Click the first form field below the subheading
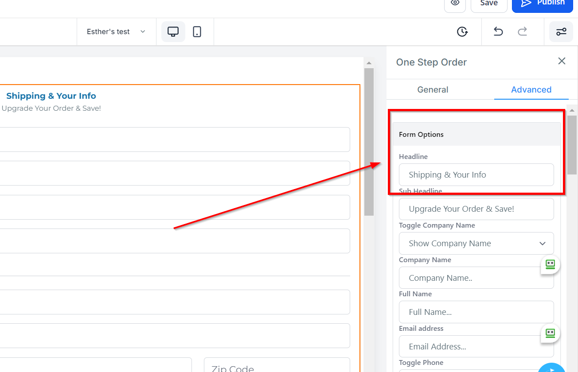The height and width of the screenshot is (372, 578). coord(175,139)
